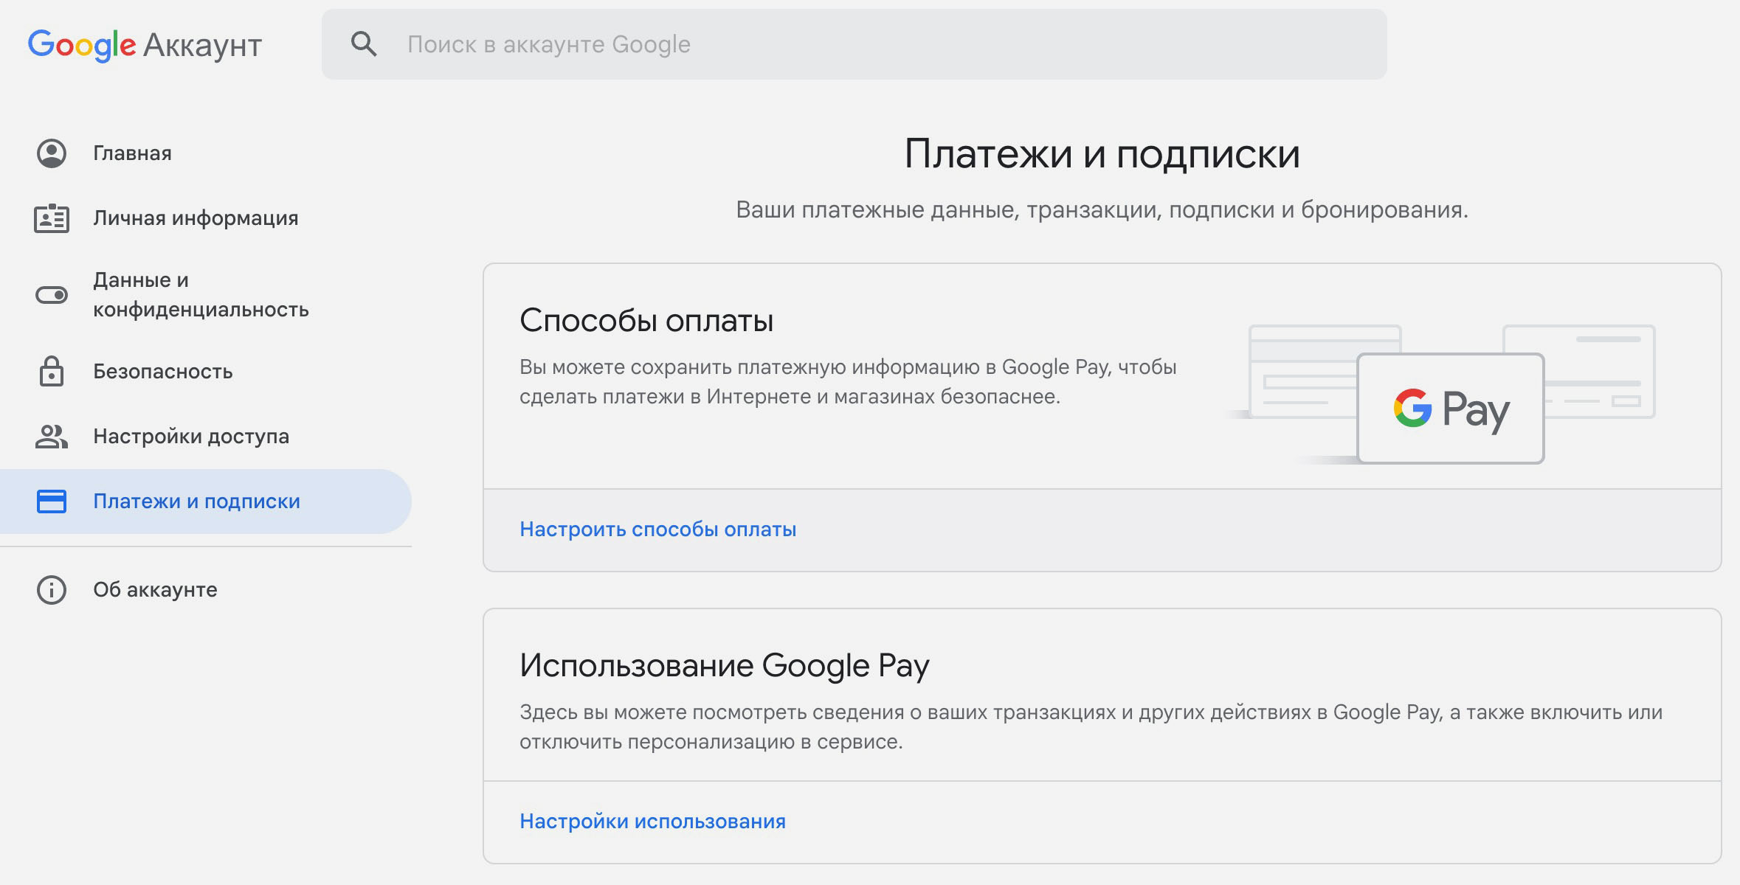Go to Личная информация section
Viewport: 1740px width, 885px height.
point(196,218)
